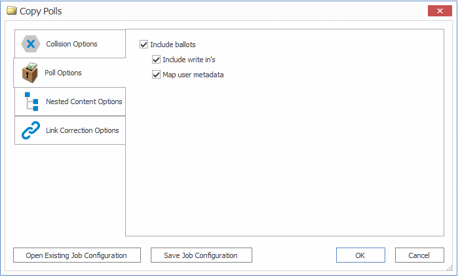Go to the Link Correction Options tab label

pyautogui.click(x=83, y=130)
